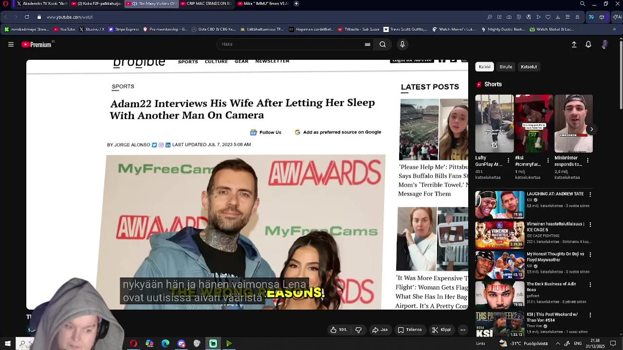Open the Opera icon in the taskbar
Screen dimensions: 623x350
click(133, 344)
